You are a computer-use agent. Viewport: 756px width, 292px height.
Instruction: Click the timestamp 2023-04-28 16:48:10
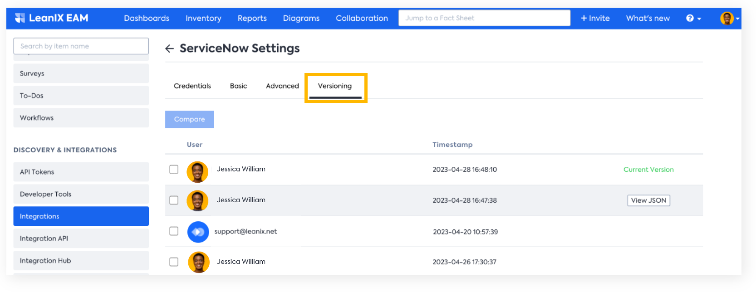click(x=465, y=170)
